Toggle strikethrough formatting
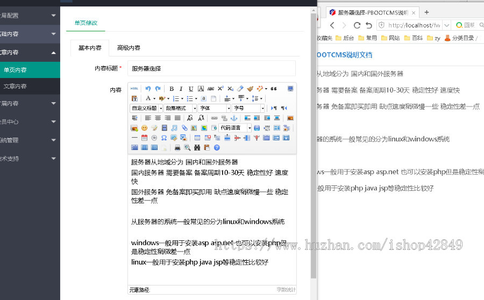Image resolution: width=484 pixels, height=300 pixels. [x=211, y=89]
